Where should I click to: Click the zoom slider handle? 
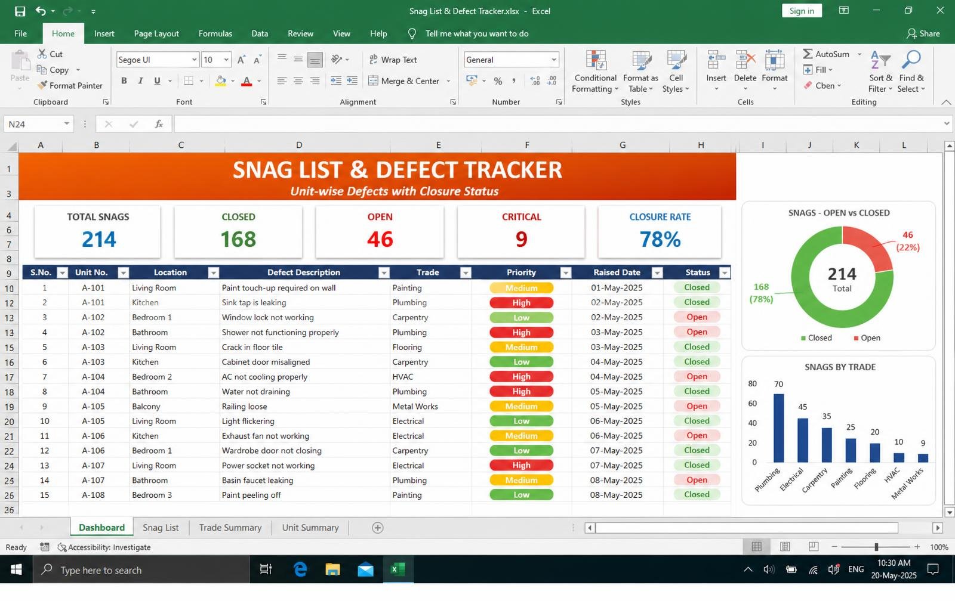click(x=876, y=547)
